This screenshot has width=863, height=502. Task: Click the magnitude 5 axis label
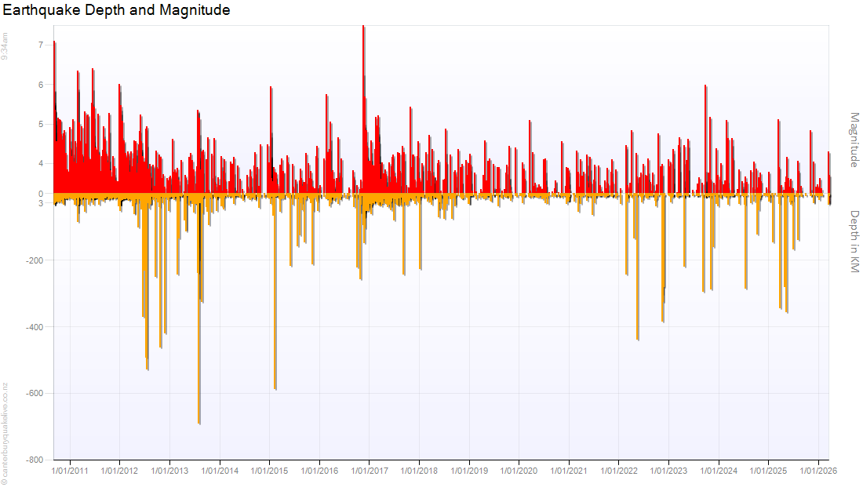pyautogui.click(x=40, y=124)
